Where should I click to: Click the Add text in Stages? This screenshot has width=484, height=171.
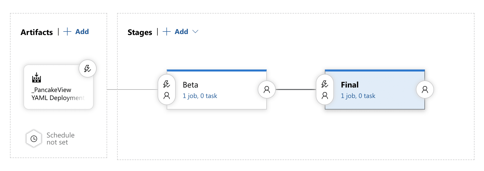pyautogui.click(x=181, y=32)
